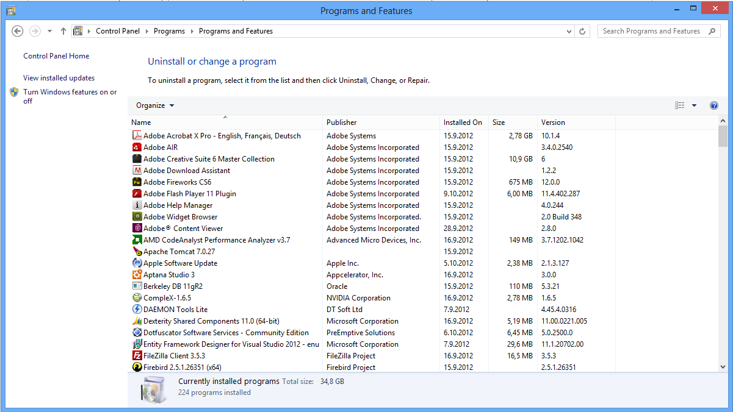Go back using the Back arrow
Screen dimensions: 733x412
(x=18, y=31)
